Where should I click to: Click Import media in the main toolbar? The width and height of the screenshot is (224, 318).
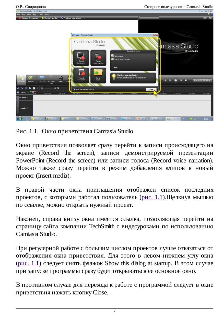49,18
